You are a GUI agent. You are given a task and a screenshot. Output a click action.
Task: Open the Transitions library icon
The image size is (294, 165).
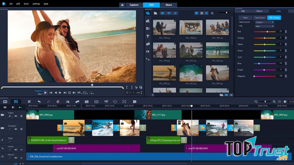(x=148, y=29)
